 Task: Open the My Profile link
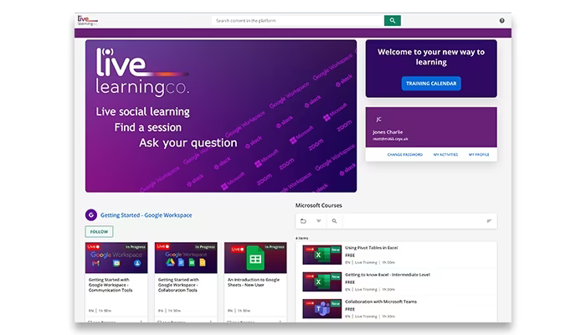tap(479, 154)
